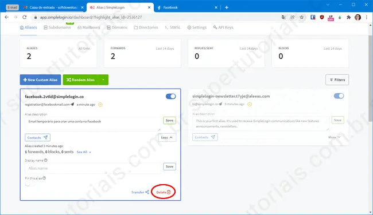The height and width of the screenshot is (215, 373).
Task: Go back to previous page
Action: click(x=7, y=17)
